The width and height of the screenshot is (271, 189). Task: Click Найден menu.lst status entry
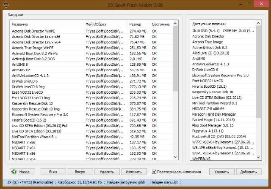click(164, 182)
